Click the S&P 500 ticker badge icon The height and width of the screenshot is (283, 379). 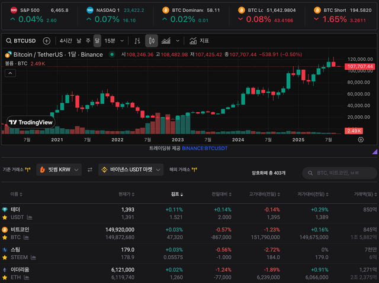pyautogui.click(x=14, y=10)
